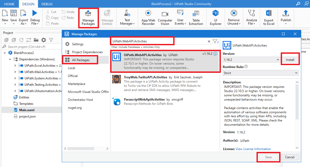This screenshot has height=167, width=310.
Task: Select the Official feed
Action: [x=73, y=76]
